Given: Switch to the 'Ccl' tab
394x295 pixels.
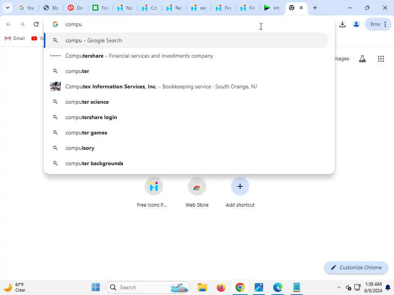Looking at the screenshot, I should 150,8.
